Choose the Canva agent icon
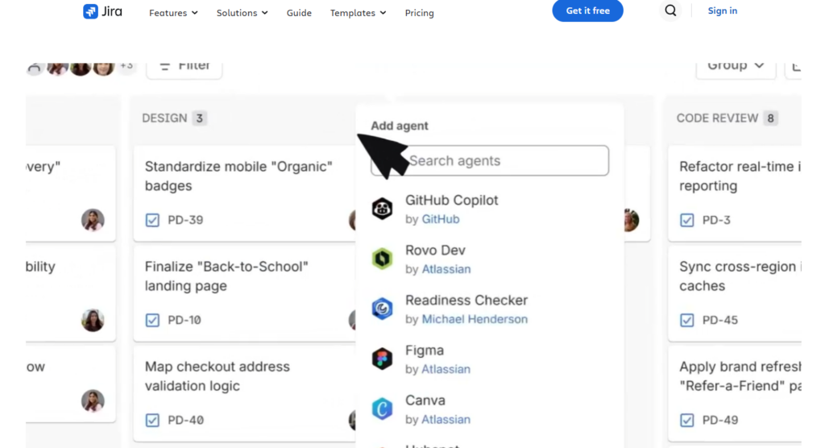825x448 pixels. point(383,409)
